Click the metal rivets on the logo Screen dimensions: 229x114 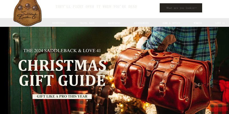click(x=27, y=7)
